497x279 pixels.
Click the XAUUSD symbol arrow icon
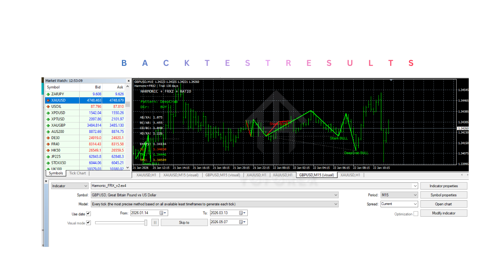coord(48,100)
